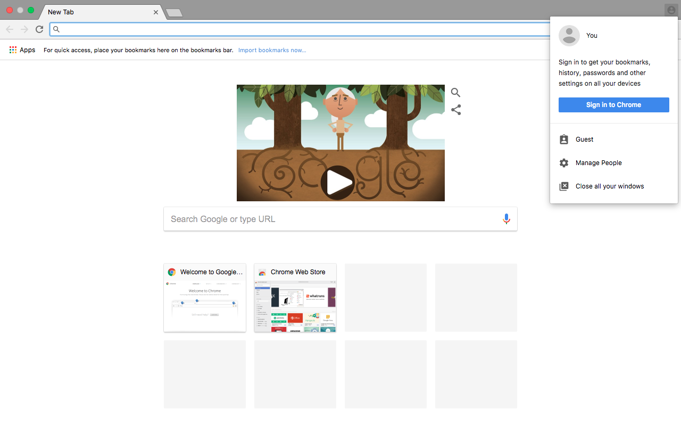Click the Search Google or type URL box
Image resolution: width=681 pixels, height=426 pixels.
pyautogui.click(x=340, y=219)
